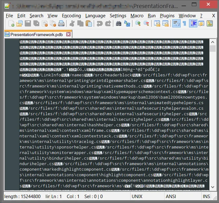Viewport: 219px width, 203px height.
Task: Open the Search menu
Action: [36, 16]
